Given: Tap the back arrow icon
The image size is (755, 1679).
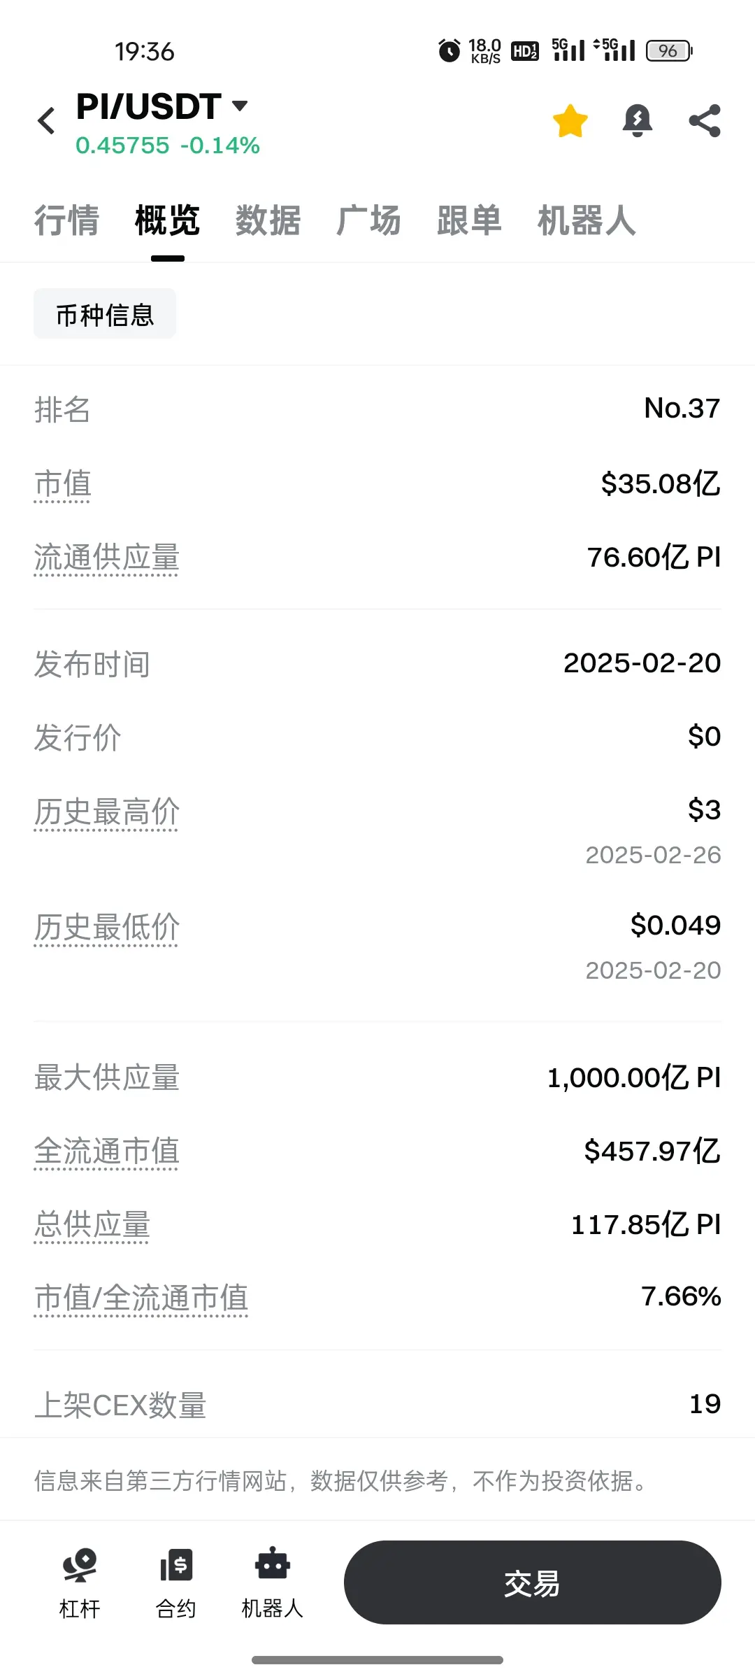Looking at the screenshot, I should pos(46,121).
